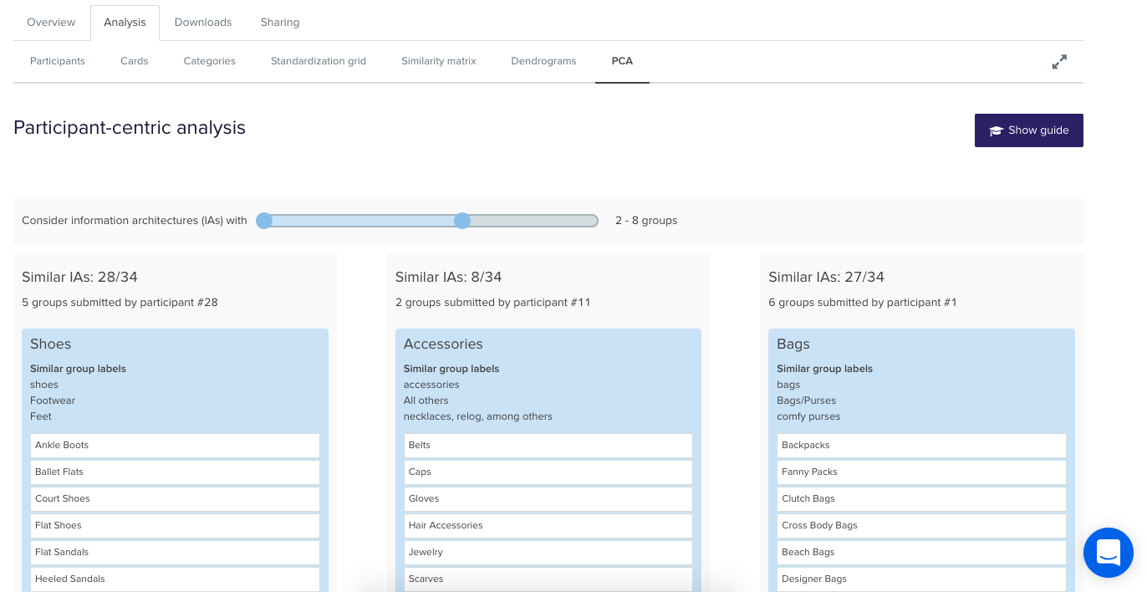Click the Designer Bags card
The width and height of the screenshot is (1147, 592).
[922, 579]
